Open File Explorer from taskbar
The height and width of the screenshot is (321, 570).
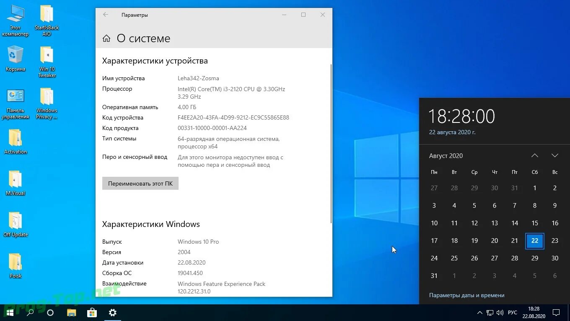72,313
